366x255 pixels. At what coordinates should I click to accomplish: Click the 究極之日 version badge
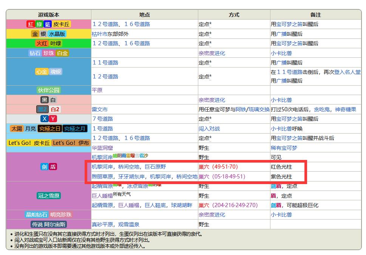point(49,129)
